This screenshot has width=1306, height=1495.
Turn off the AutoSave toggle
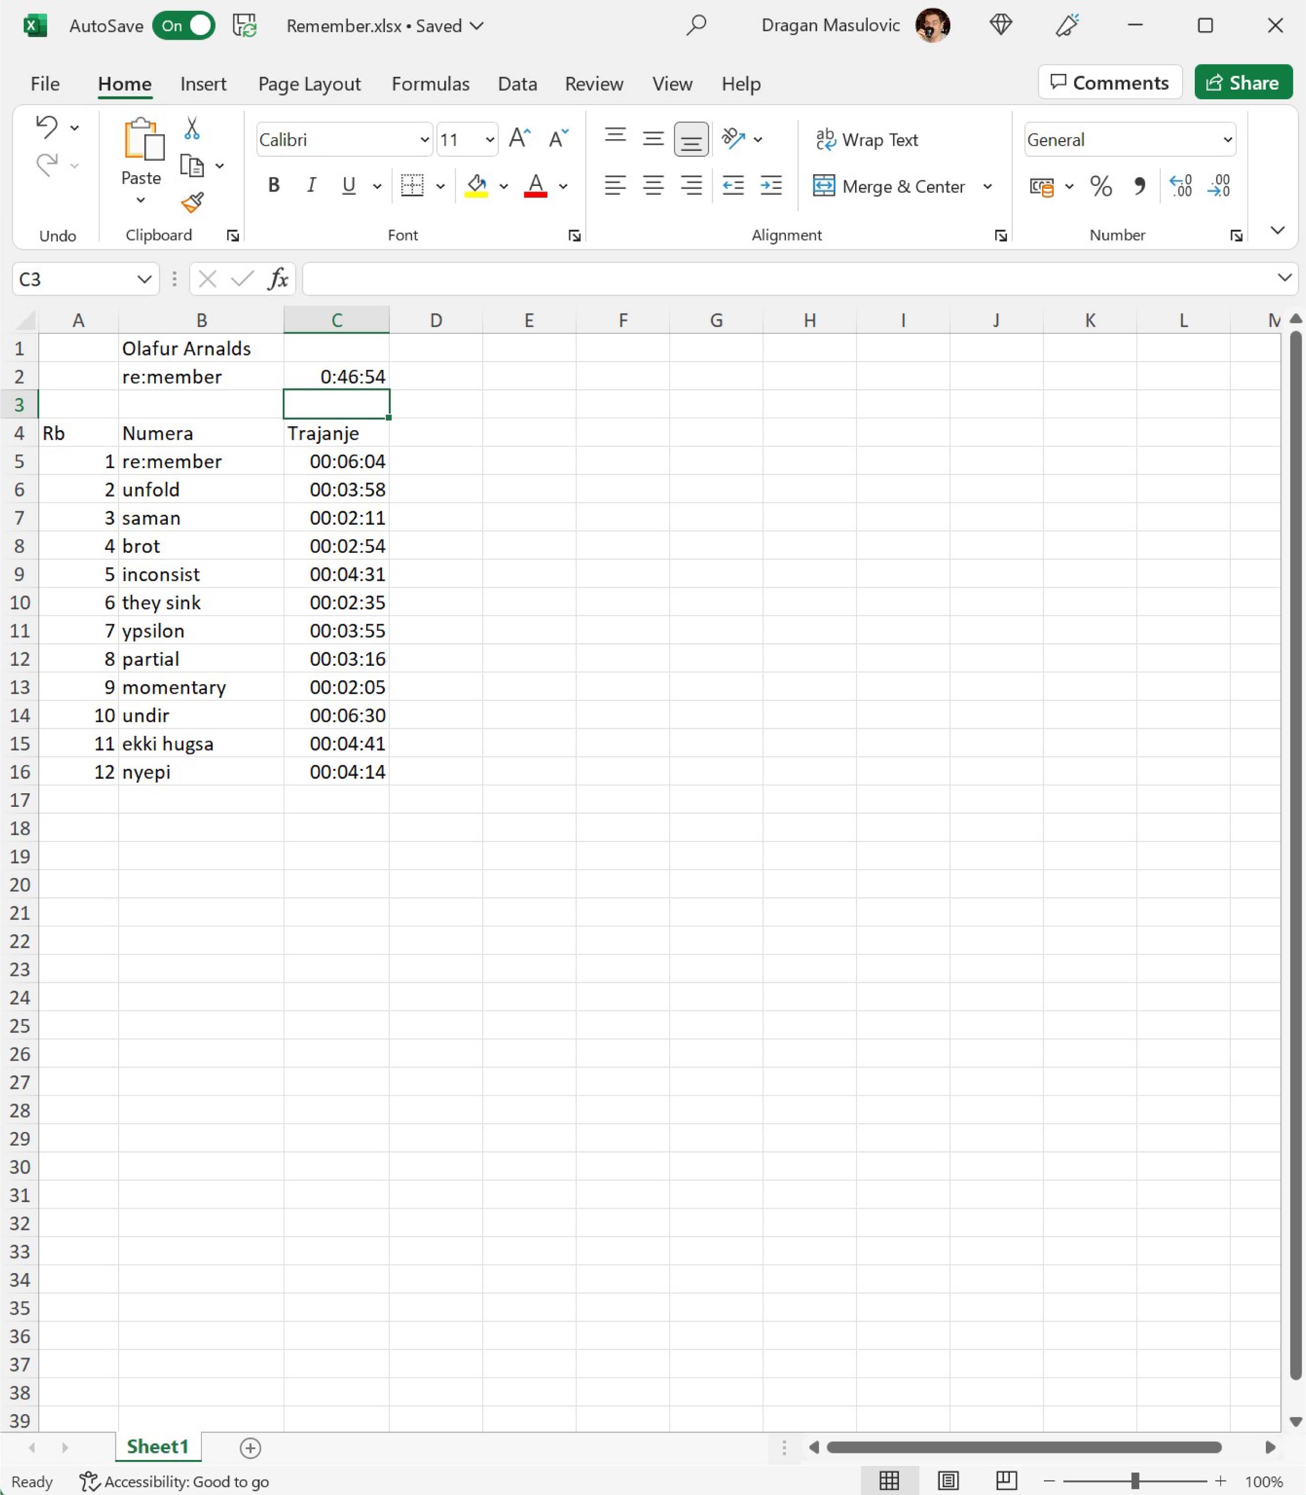pyautogui.click(x=185, y=26)
